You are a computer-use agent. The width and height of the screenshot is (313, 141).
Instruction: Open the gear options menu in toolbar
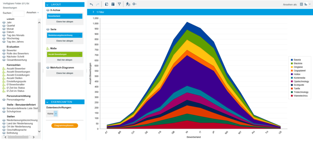click(x=134, y=4)
